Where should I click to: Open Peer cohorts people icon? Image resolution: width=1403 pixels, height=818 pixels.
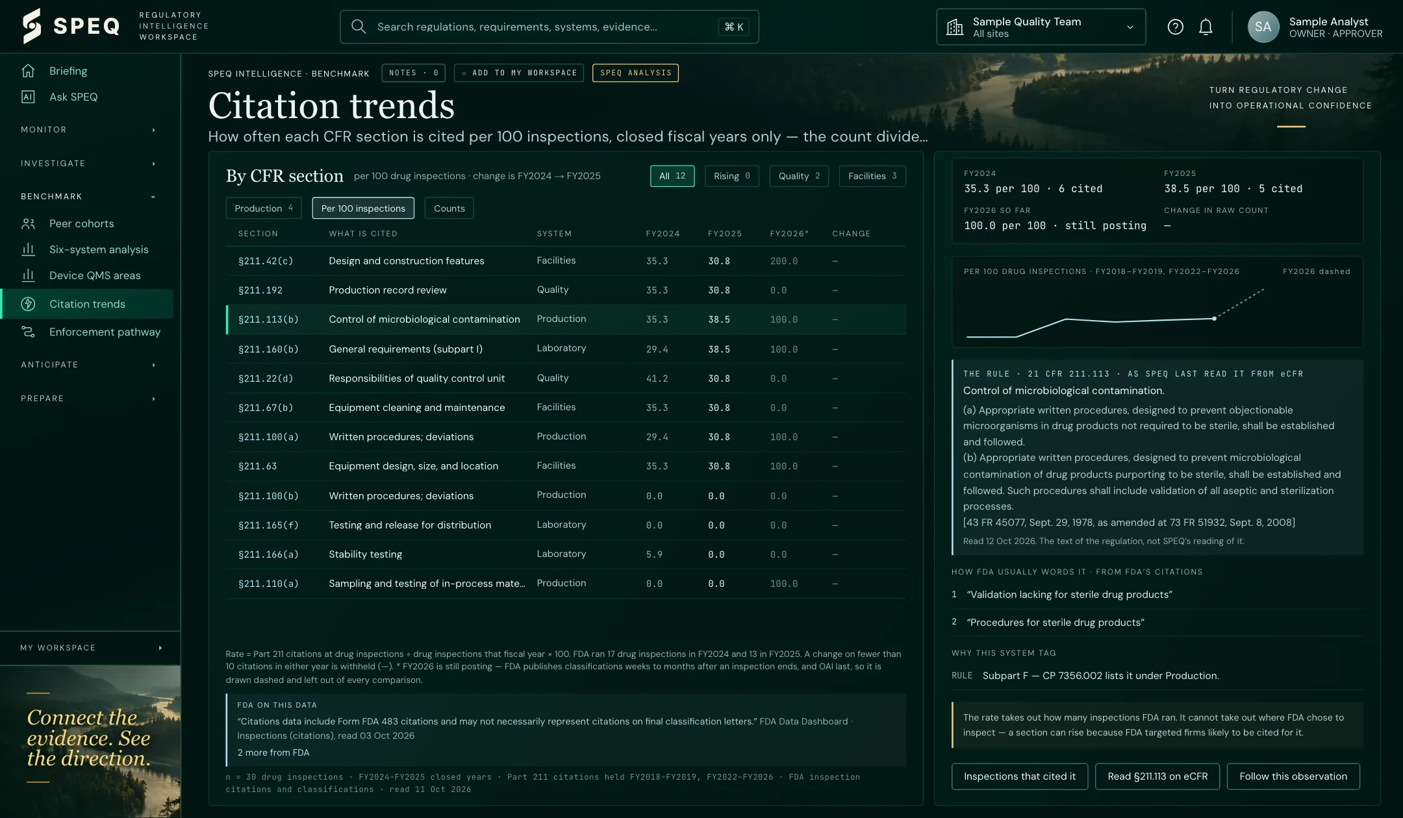(x=28, y=223)
